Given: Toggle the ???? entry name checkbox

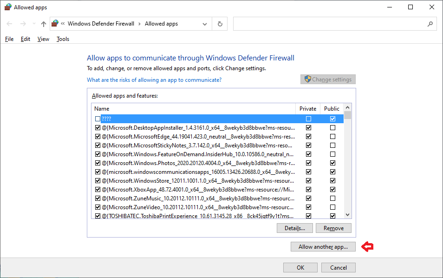Looking at the screenshot, I should tap(98, 119).
